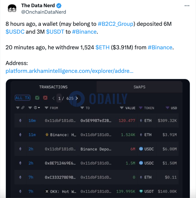Toggle the ALL TX filter
This screenshot has height=198, width=196.
(23, 98)
